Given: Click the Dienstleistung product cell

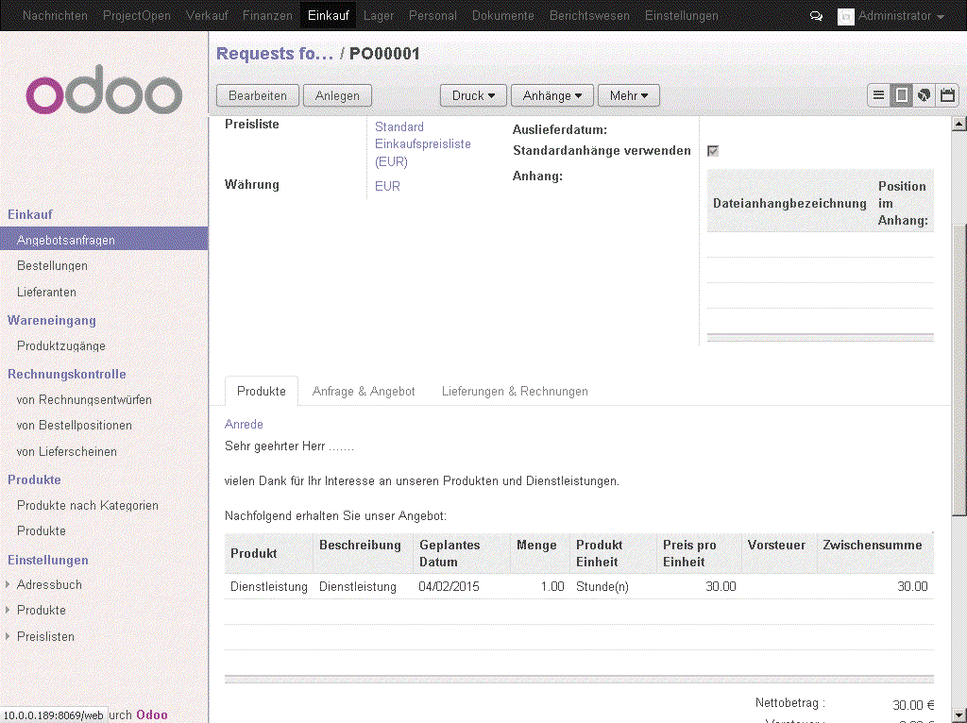Looking at the screenshot, I should [x=269, y=586].
